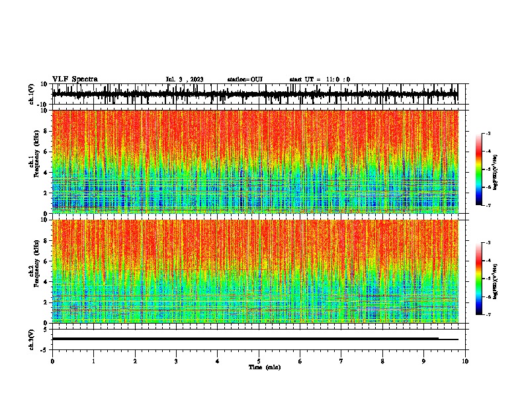The height and width of the screenshot is (405, 524).
Task: Click the 'station=OUI' label
Action: click(x=245, y=79)
